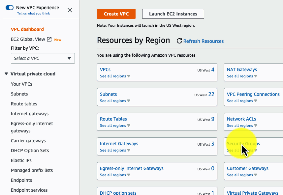Viewport: 283px width, 195px height.
Task: Click Launch EC2 Instances
Action: (x=173, y=14)
